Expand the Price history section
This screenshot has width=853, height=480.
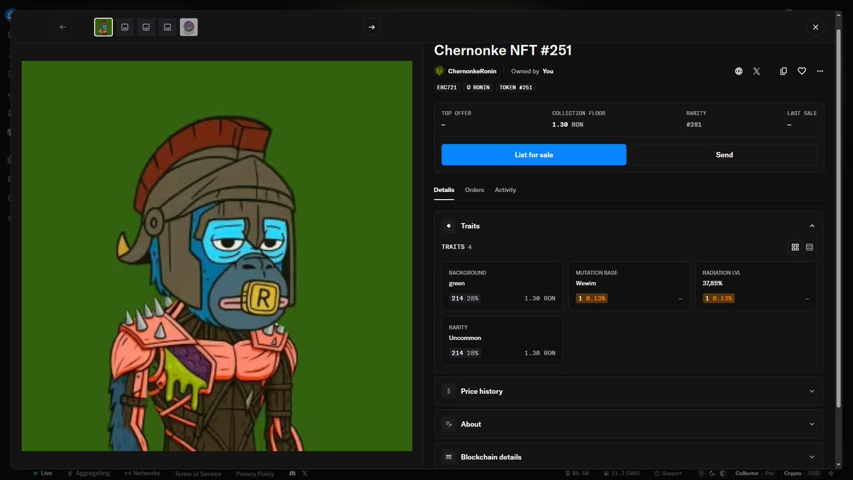click(629, 391)
